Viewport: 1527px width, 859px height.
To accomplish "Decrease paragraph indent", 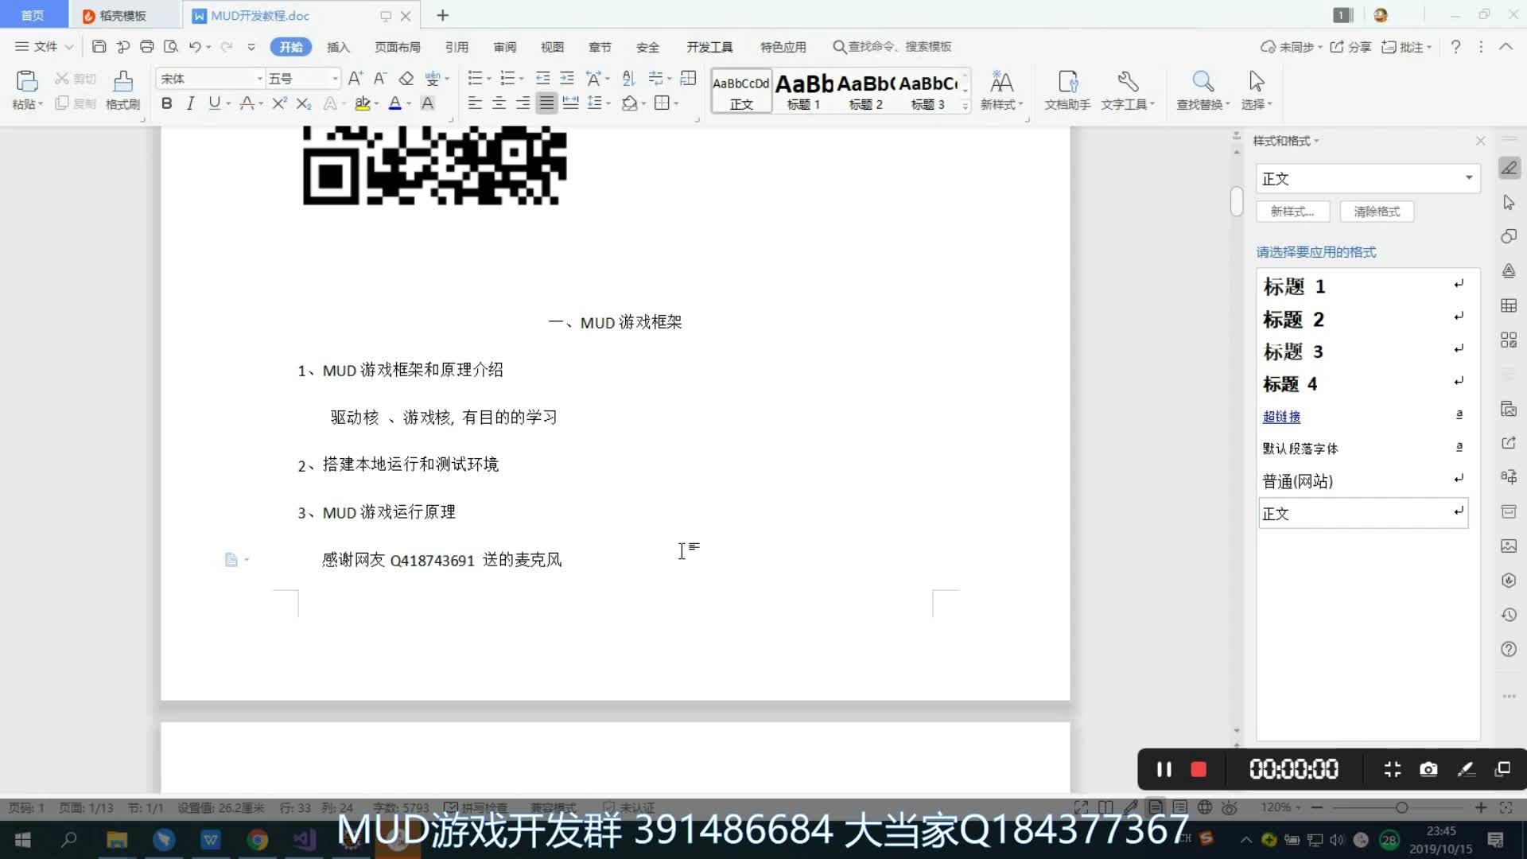I will 542,78.
